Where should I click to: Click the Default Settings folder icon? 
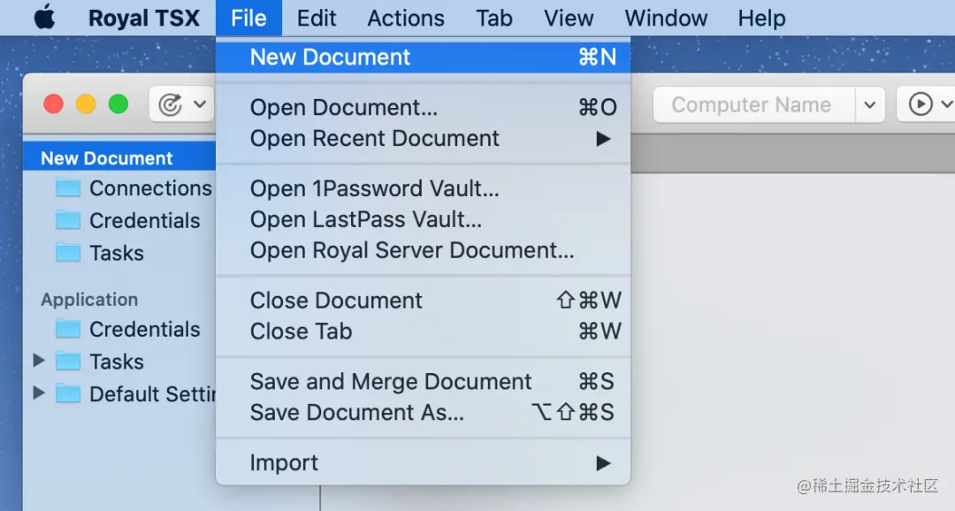click(x=68, y=394)
